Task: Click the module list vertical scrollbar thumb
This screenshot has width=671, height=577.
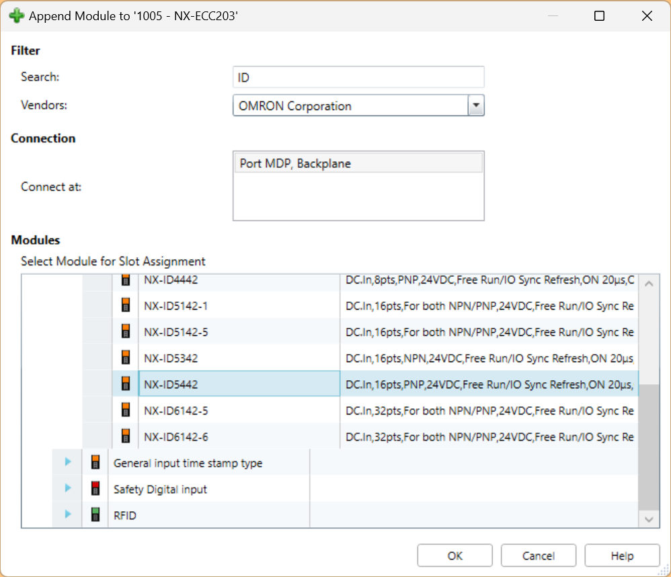Action: [649, 447]
